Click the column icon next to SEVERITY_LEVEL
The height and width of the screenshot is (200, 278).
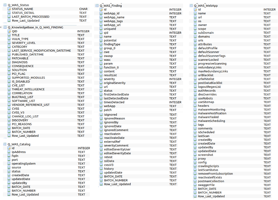pos(9,43)
